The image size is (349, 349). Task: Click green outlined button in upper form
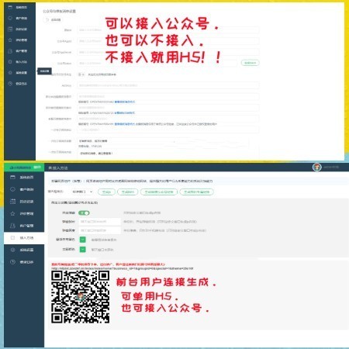(250, 63)
